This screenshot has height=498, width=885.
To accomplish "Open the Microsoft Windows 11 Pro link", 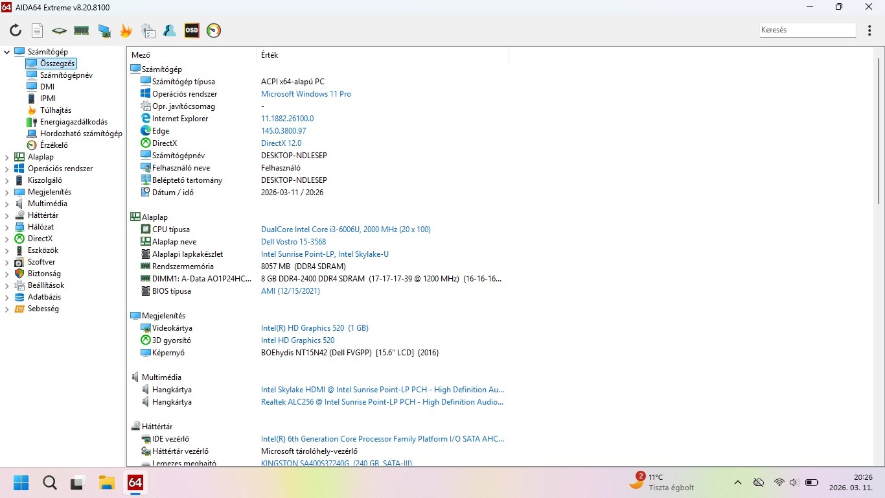I will tap(306, 94).
